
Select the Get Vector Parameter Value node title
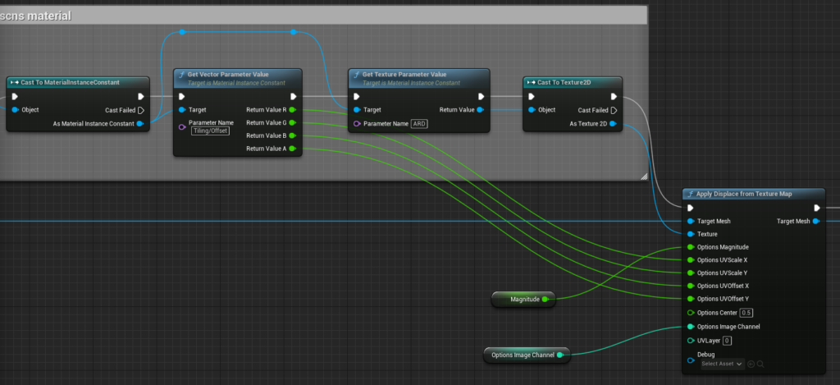click(228, 75)
